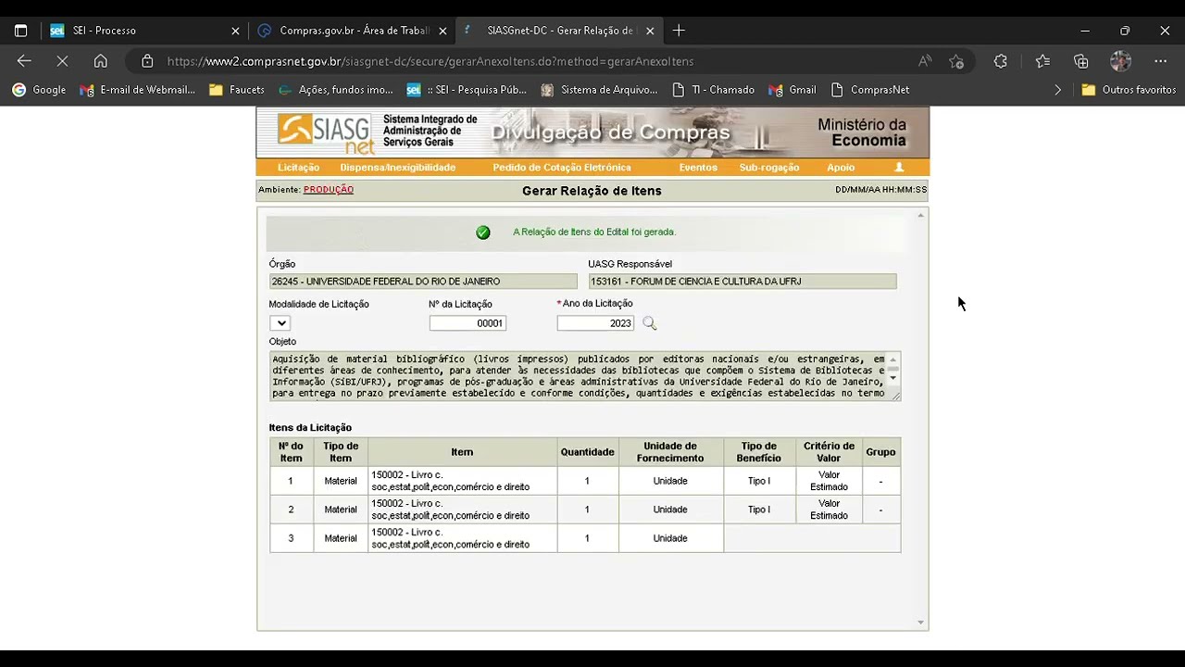Open the Outros favoritos folder
Viewport: 1185px width, 667px height.
(1129, 90)
